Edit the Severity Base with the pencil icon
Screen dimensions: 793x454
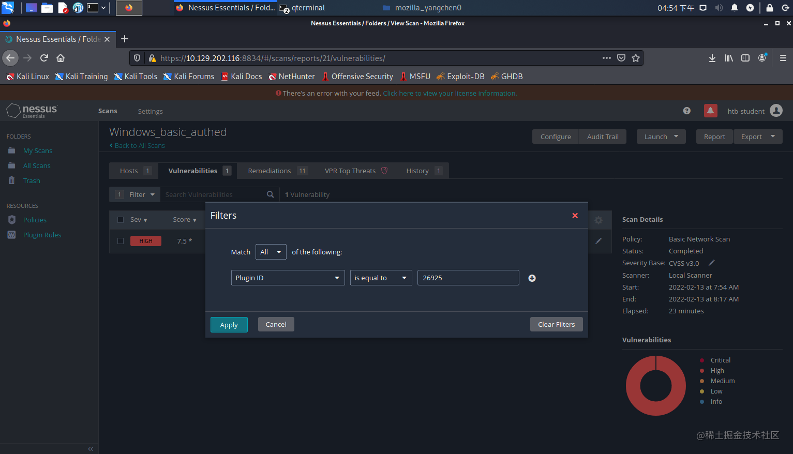pyautogui.click(x=712, y=263)
